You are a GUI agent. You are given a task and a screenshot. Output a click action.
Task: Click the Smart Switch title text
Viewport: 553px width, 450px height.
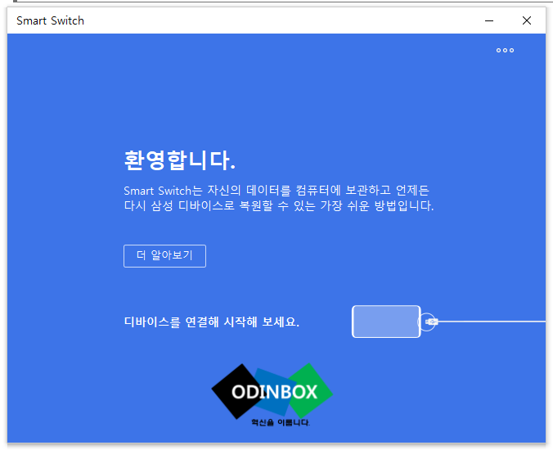pos(51,20)
